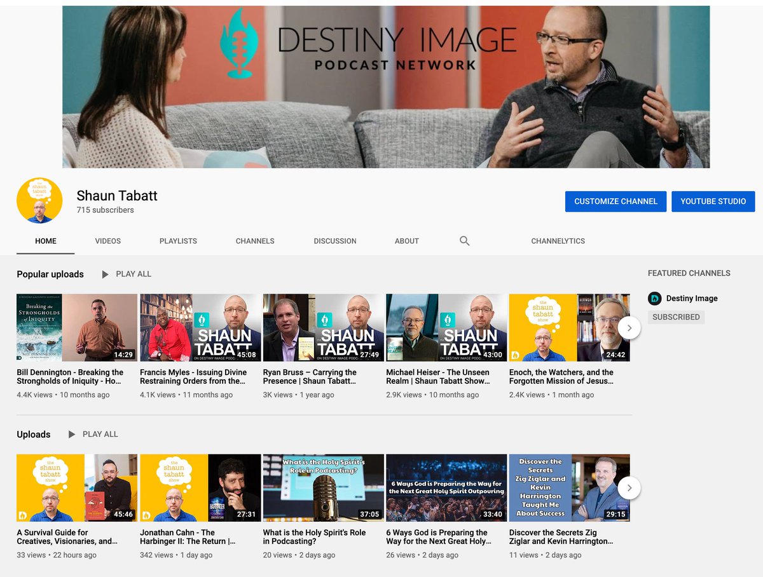Open the Michael Heiser video thumbnail
The image size is (763, 577).
pyautogui.click(x=446, y=328)
